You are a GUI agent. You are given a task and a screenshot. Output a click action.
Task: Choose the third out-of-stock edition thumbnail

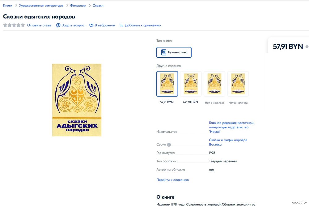tap(214, 84)
